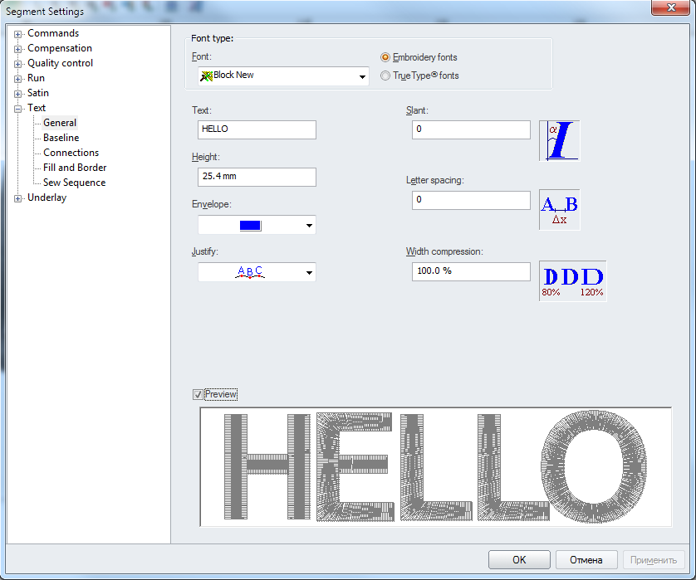The height and width of the screenshot is (580, 696).
Task: Open the Baseline settings page
Action: coord(61,138)
